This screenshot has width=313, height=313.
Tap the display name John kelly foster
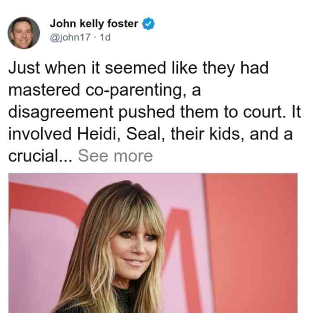pos(94,24)
